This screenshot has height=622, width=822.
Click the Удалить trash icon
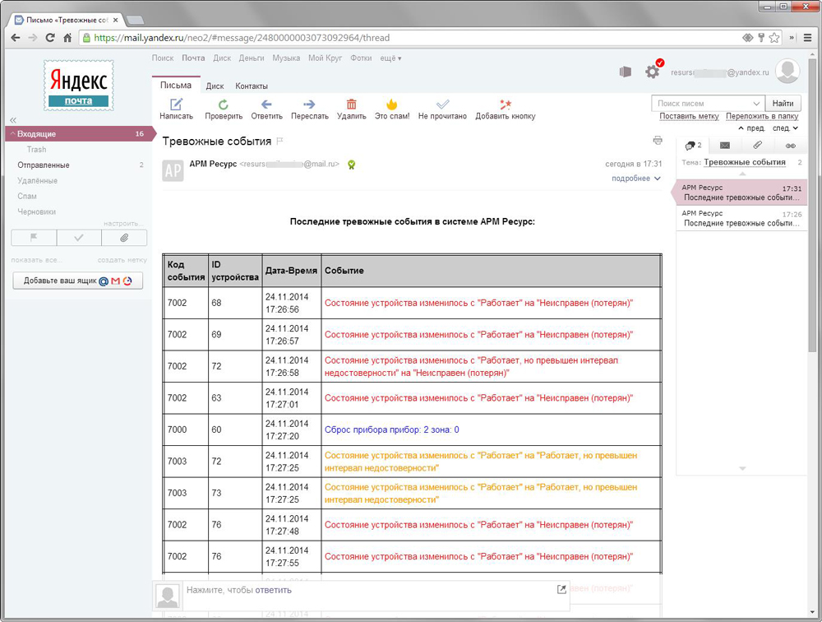(352, 105)
